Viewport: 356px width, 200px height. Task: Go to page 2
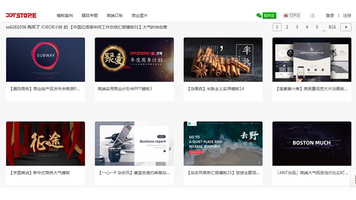[x=287, y=27]
